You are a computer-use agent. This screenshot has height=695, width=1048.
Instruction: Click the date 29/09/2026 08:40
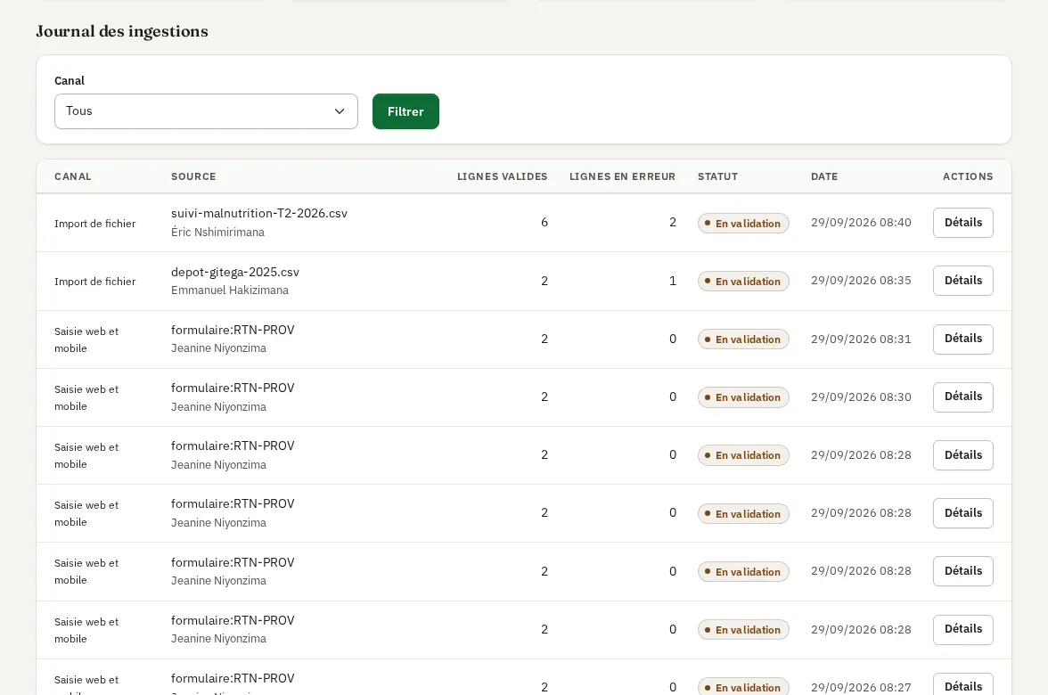pos(861,223)
